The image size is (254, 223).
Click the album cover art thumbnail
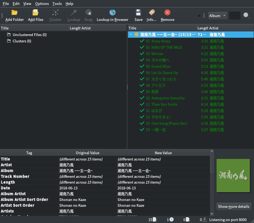[x=233, y=175]
